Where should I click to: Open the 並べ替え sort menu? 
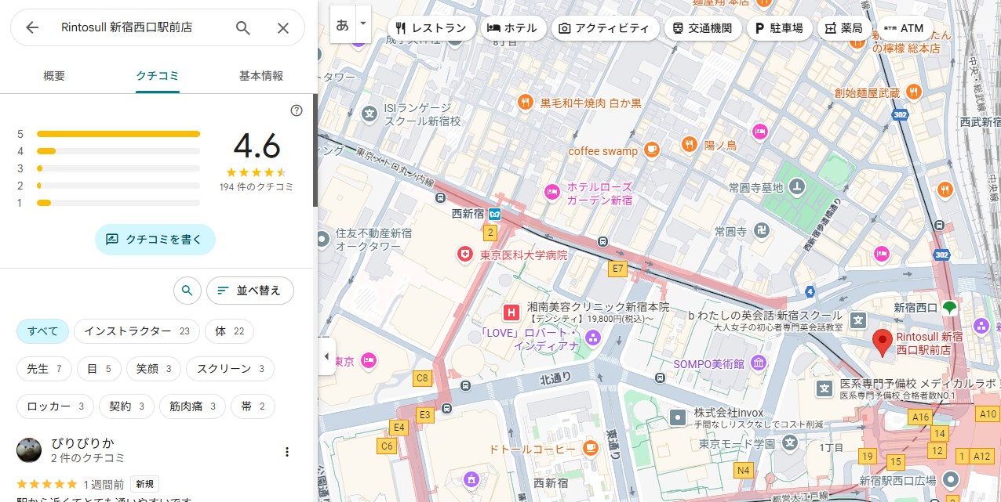249,291
